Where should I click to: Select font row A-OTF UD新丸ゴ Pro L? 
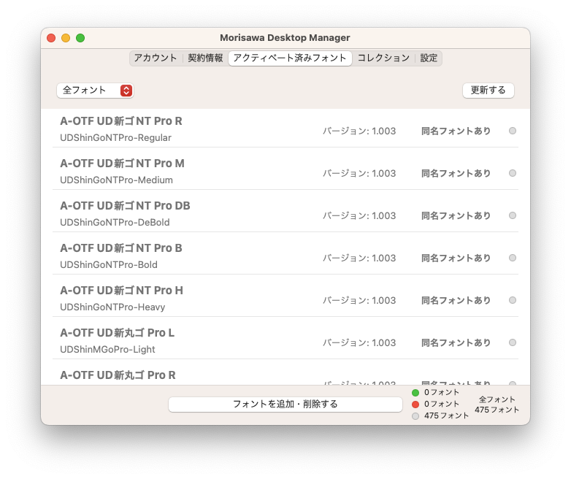285,337
